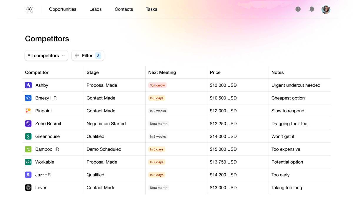Image resolution: width=353 pixels, height=208 pixels.
Task: Open the help question mark icon
Action: [x=298, y=9]
